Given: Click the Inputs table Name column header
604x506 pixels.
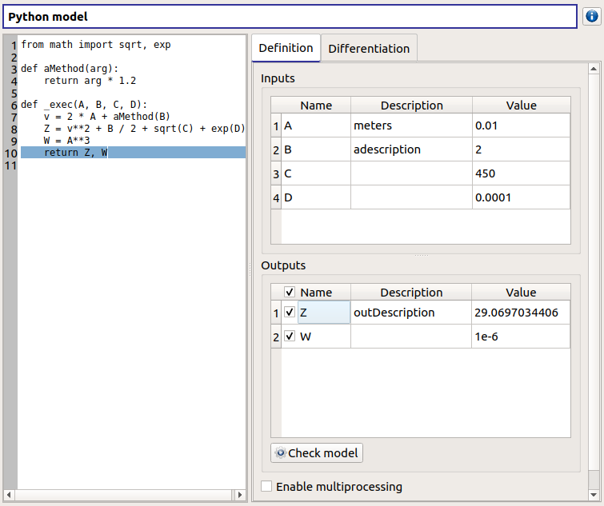Looking at the screenshot, I should [315, 106].
